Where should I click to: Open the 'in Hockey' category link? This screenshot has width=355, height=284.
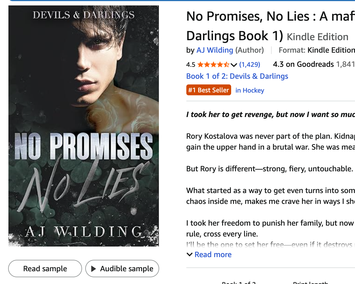click(x=250, y=90)
